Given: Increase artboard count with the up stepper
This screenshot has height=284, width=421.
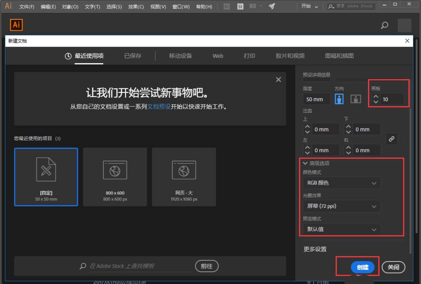Looking at the screenshot, I should [376, 96].
